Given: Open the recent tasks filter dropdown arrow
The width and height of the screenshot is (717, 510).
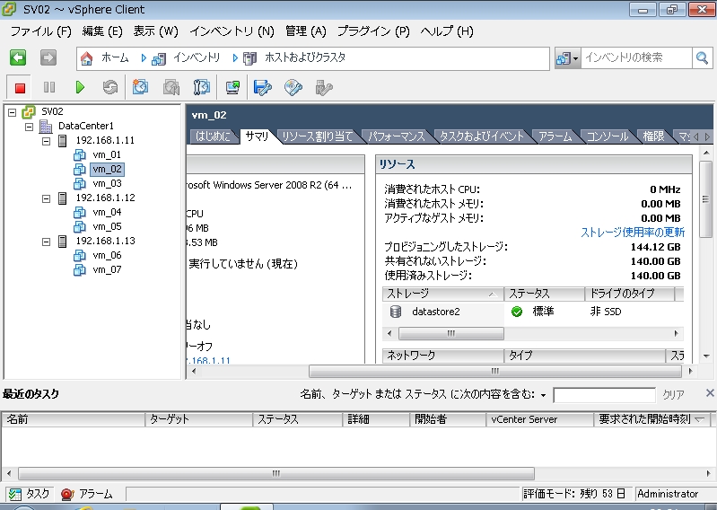Looking at the screenshot, I should click(x=543, y=395).
